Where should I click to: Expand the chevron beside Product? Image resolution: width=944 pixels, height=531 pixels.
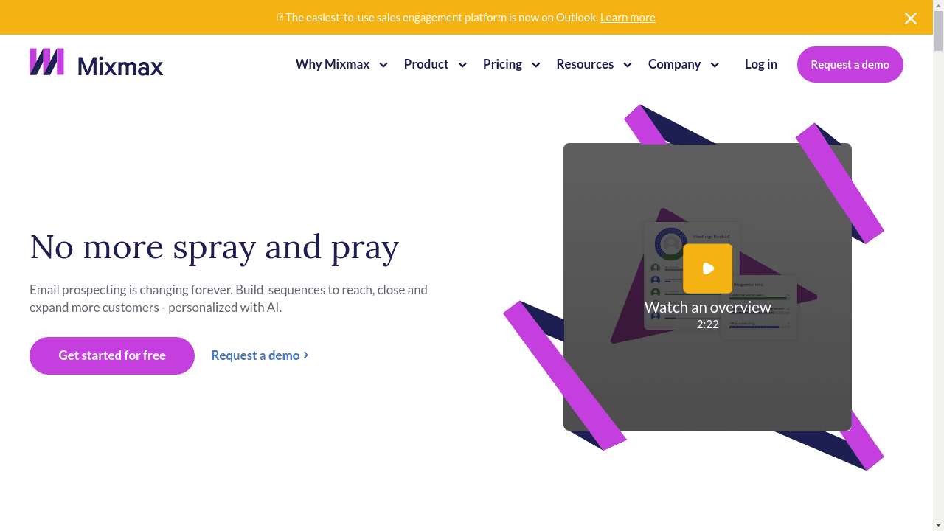click(x=462, y=65)
